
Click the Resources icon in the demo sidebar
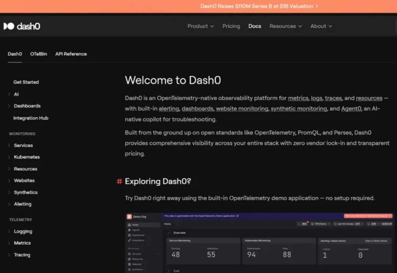(x=129, y=259)
